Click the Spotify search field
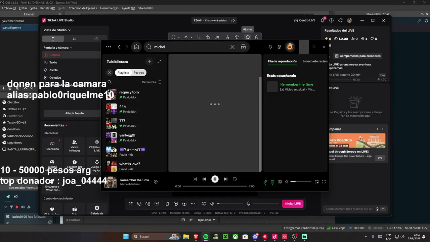This screenshot has height=242, width=430. 191,47
